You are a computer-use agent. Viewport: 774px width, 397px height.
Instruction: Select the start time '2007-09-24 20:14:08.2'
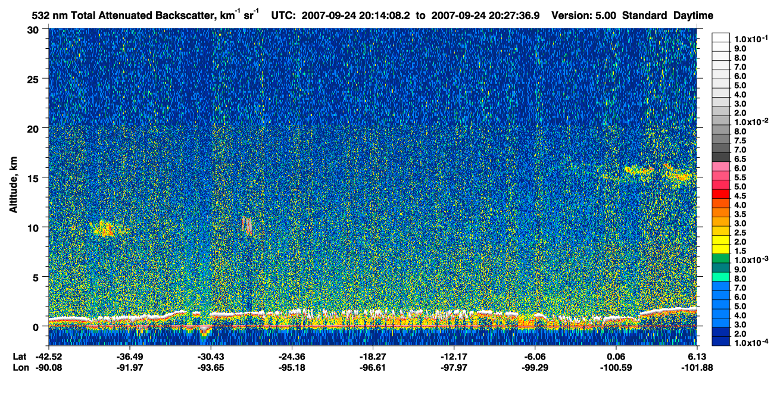coord(355,15)
